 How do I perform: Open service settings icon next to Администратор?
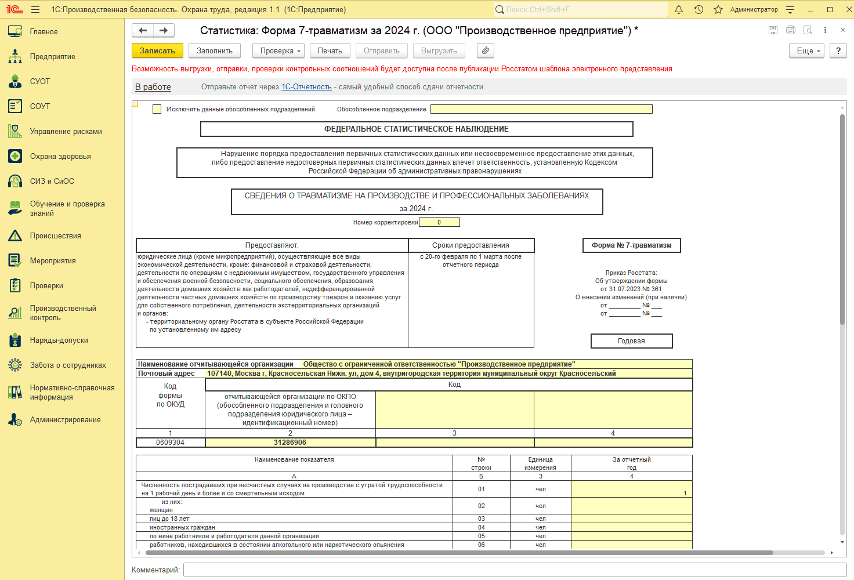click(790, 9)
